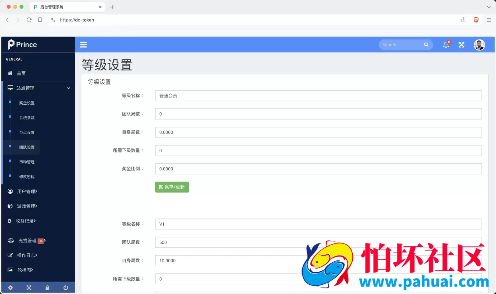Open 币种管理 submenu item
This screenshot has height=294, width=496.
pyautogui.click(x=27, y=162)
